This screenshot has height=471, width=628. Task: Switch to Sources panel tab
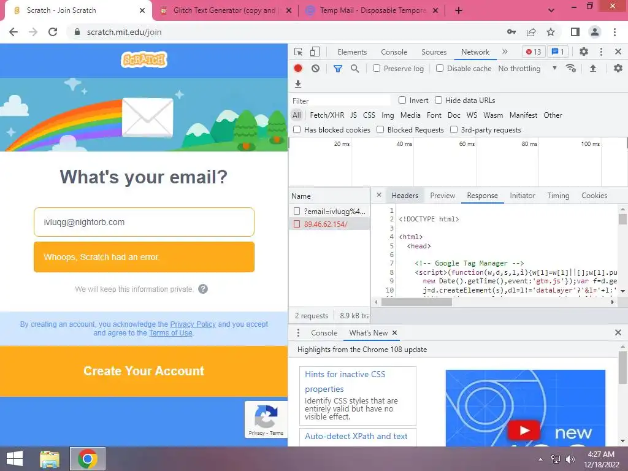(x=434, y=52)
